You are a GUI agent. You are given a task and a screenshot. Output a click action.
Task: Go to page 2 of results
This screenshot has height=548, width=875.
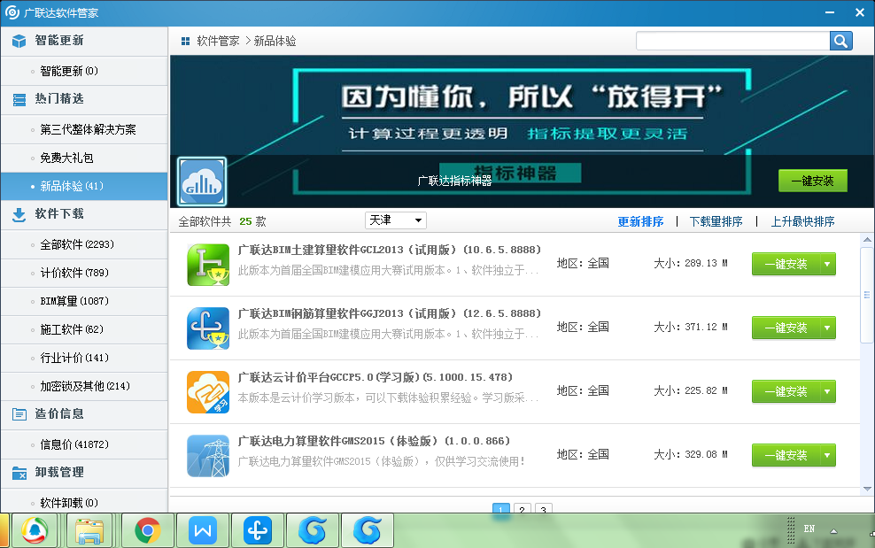tap(522, 508)
